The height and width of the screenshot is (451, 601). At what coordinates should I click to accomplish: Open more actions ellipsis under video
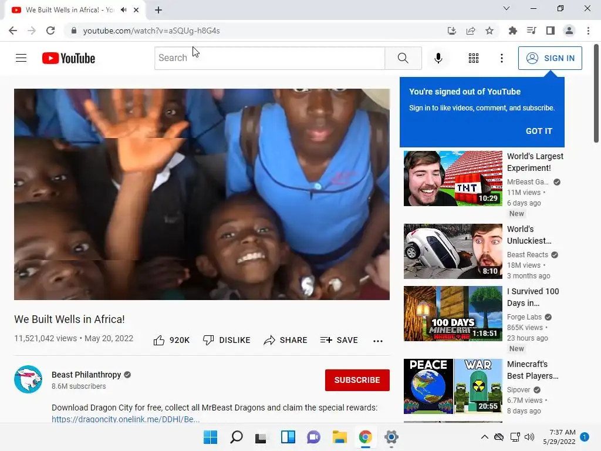[x=377, y=341]
